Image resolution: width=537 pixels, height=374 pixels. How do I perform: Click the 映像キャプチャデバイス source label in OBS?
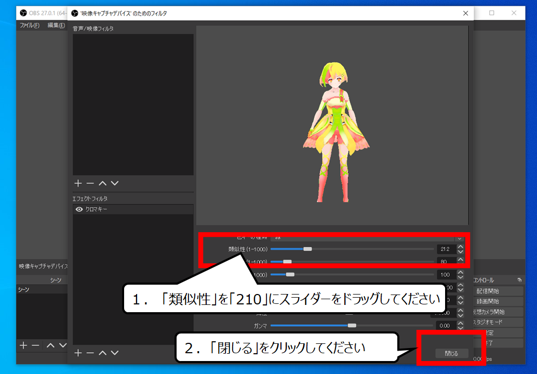[x=43, y=266]
